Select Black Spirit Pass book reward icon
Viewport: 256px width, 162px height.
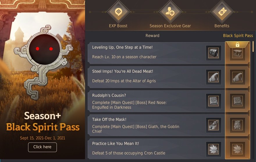(238, 101)
